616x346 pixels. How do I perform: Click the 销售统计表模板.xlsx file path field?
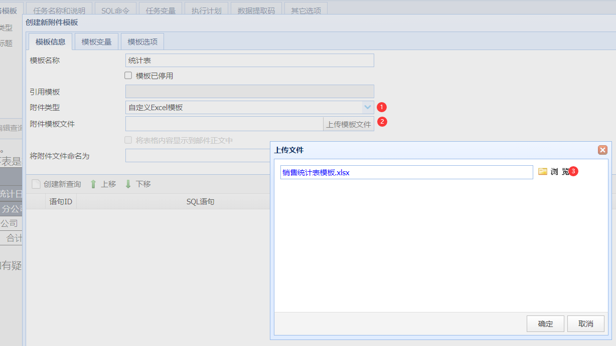tap(407, 172)
